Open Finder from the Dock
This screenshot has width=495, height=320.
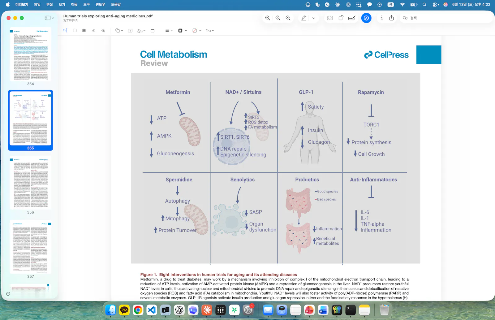[110, 310]
